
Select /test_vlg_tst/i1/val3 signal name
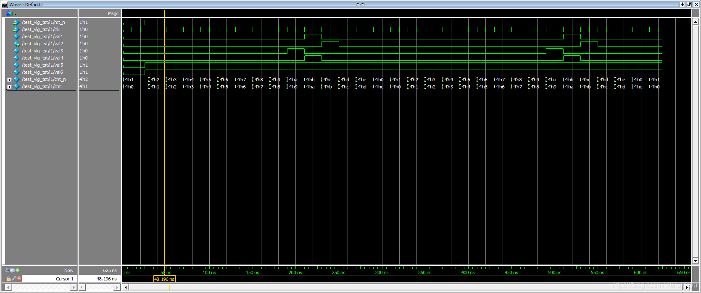click(x=42, y=51)
